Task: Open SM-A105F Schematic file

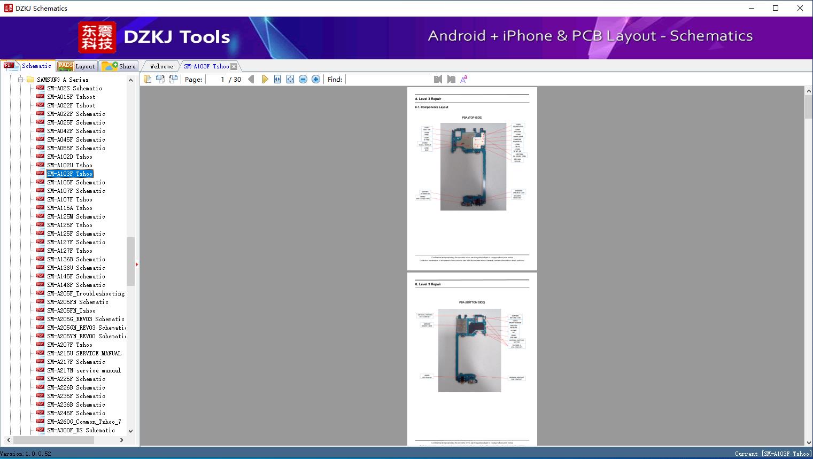Action: [x=76, y=182]
